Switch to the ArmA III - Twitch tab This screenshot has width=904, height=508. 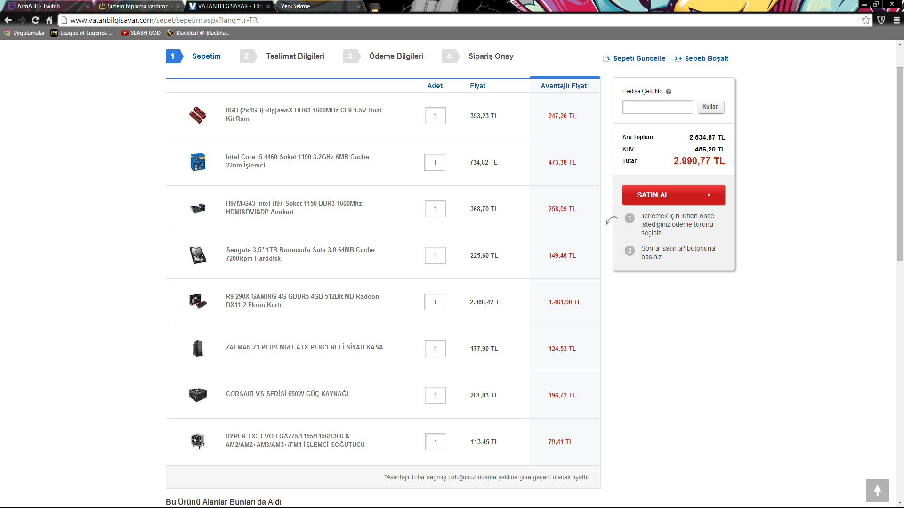39,6
